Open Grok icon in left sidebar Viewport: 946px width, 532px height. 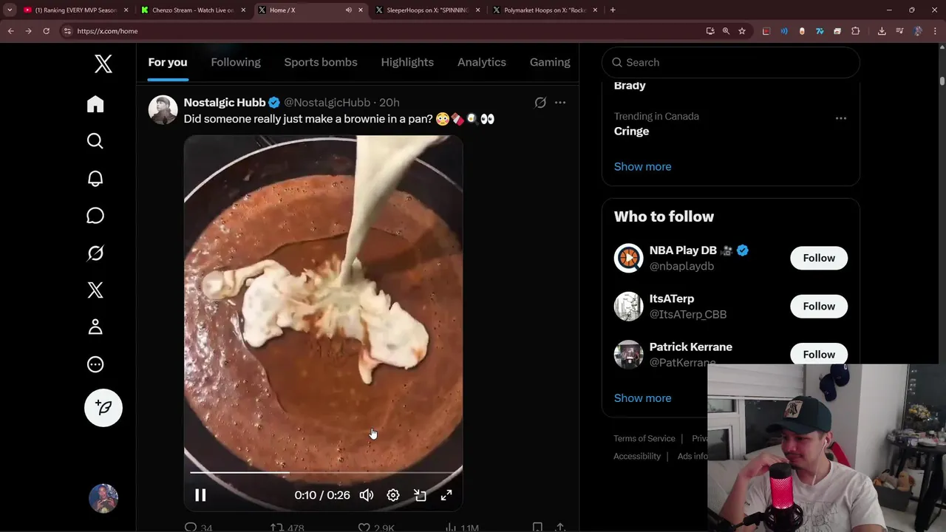point(95,253)
